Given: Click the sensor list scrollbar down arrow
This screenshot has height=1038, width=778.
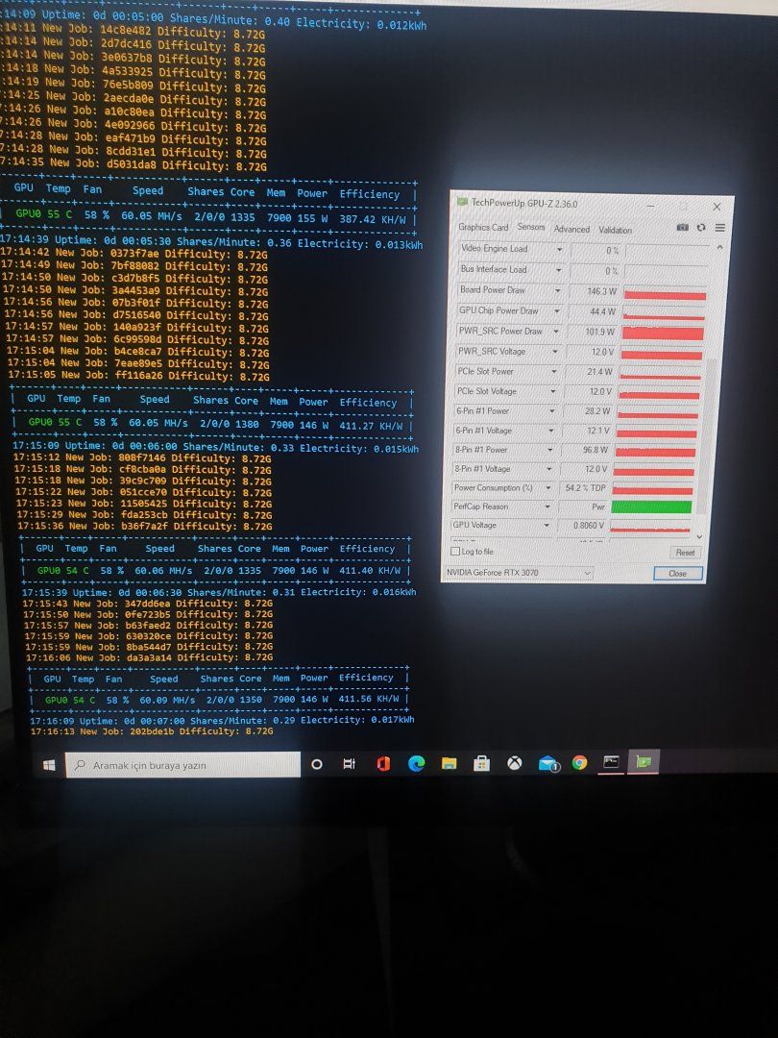Looking at the screenshot, I should 700,536.
